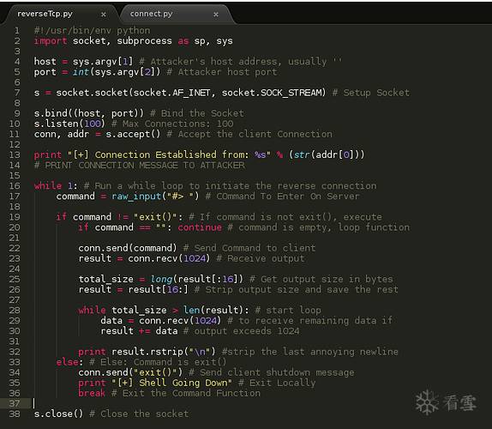Click 'conn.recv(1024)' on line 23
Screen dimensions: 492x429
[x=169, y=259]
